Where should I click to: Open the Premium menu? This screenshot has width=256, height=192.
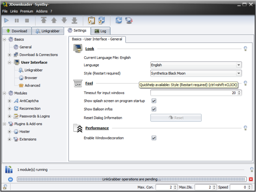[x=27, y=11]
